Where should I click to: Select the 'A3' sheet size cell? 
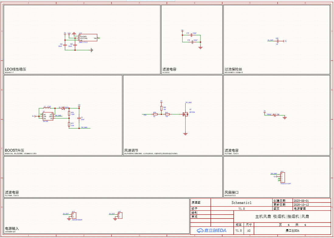[x=249, y=230]
